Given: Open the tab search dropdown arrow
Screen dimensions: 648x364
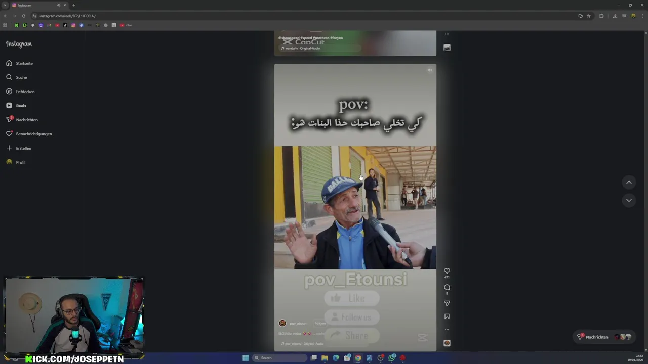Looking at the screenshot, I should coord(5,5).
